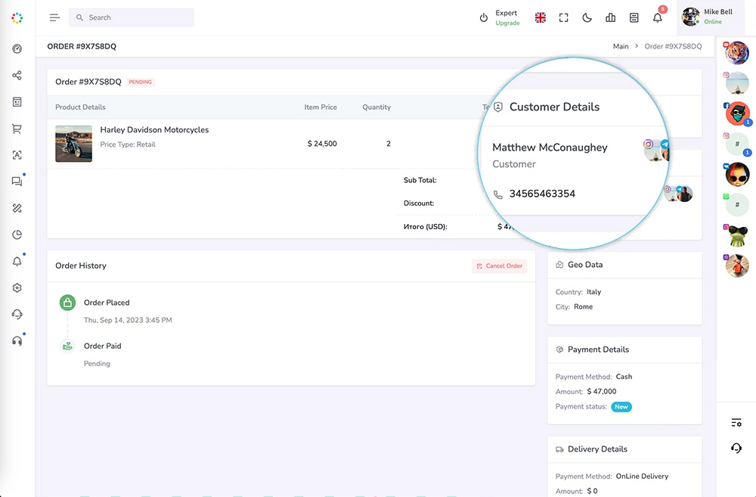
Task: Open the UK flag language selector
Action: (540, 17)
